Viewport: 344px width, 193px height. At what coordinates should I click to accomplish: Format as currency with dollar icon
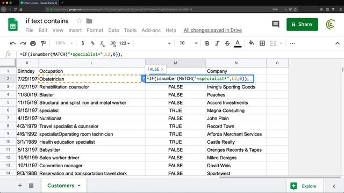pyautogui.click(x=82, y=43)
